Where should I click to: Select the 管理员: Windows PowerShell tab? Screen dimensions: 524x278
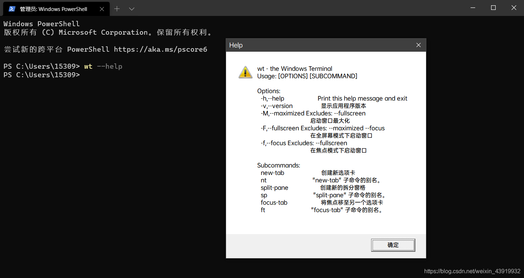(x=56, y=9)
